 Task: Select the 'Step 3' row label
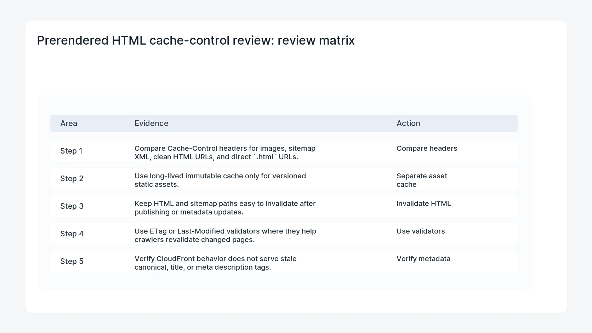[x=72, y=206]
